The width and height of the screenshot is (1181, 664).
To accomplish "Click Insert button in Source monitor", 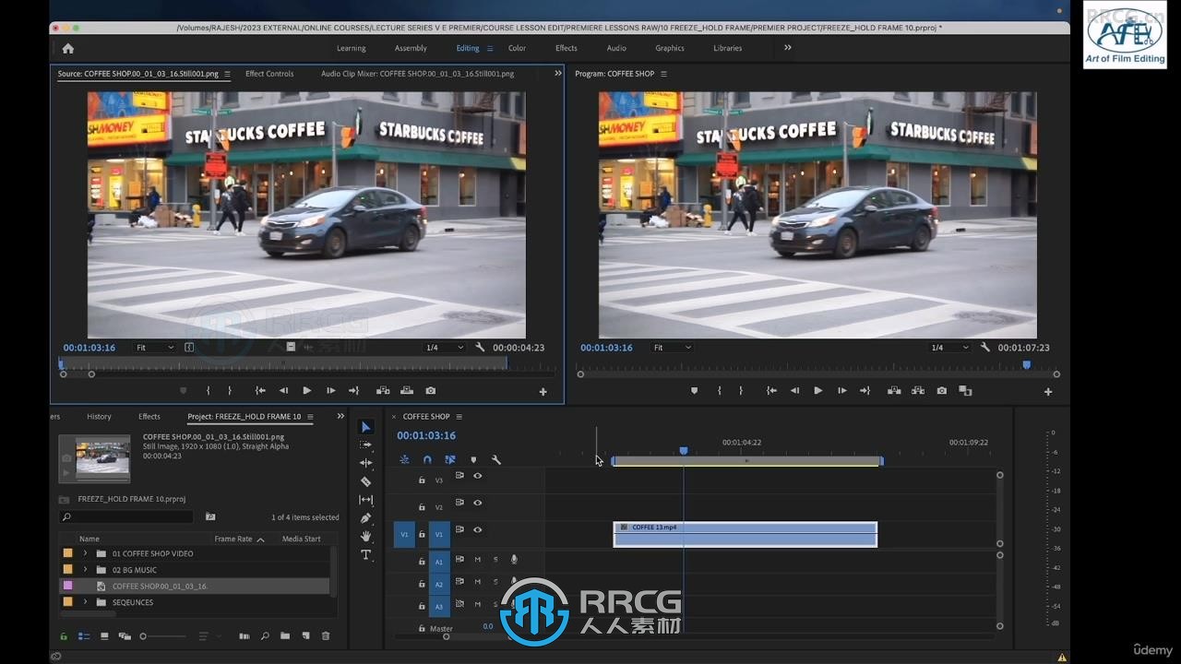I will (x=382, y=391).
